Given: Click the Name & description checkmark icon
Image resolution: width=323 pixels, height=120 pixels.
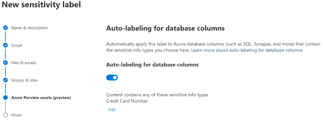Looking at the screenshot, I should tap(6, 28).
